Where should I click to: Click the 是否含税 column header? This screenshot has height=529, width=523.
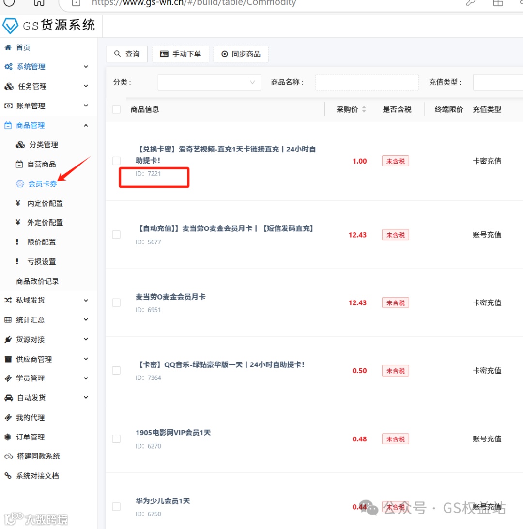397,109
